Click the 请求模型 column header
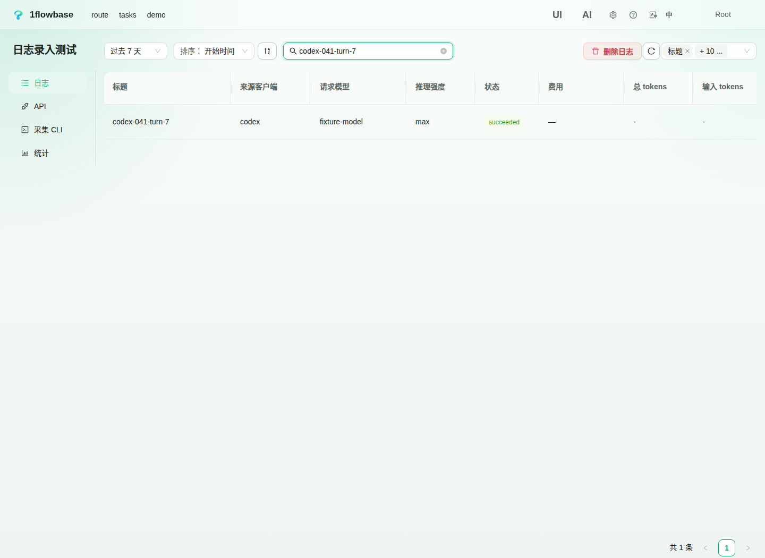765x558 pixels. tap(358, 87)
